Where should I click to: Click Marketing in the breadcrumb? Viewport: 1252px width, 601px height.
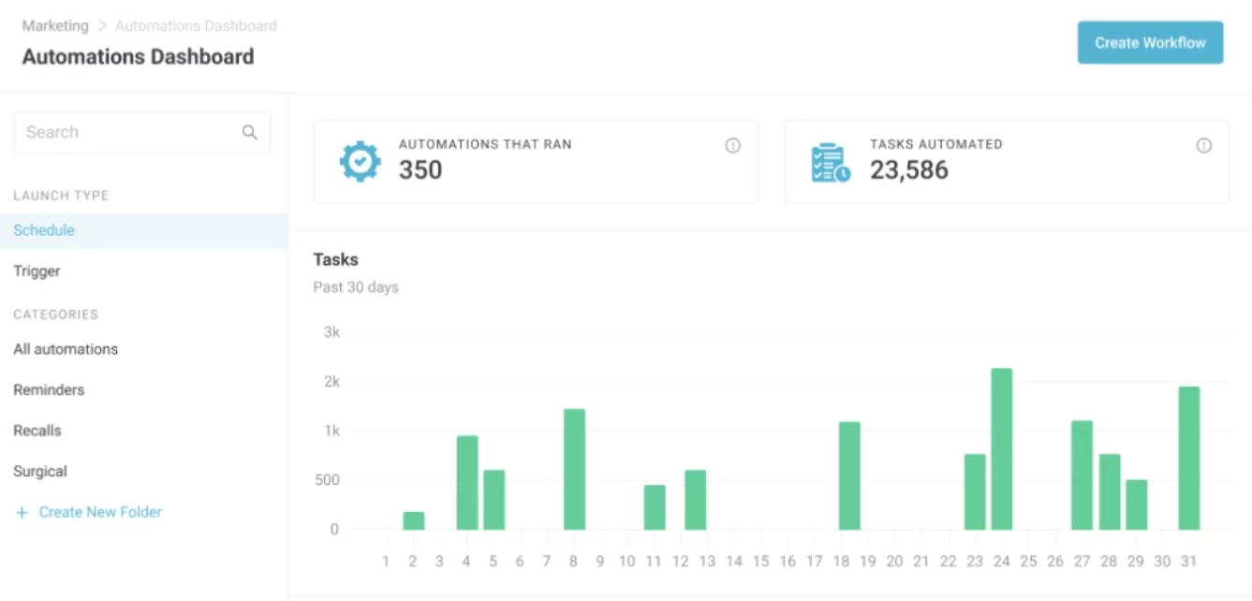[54, 25]
